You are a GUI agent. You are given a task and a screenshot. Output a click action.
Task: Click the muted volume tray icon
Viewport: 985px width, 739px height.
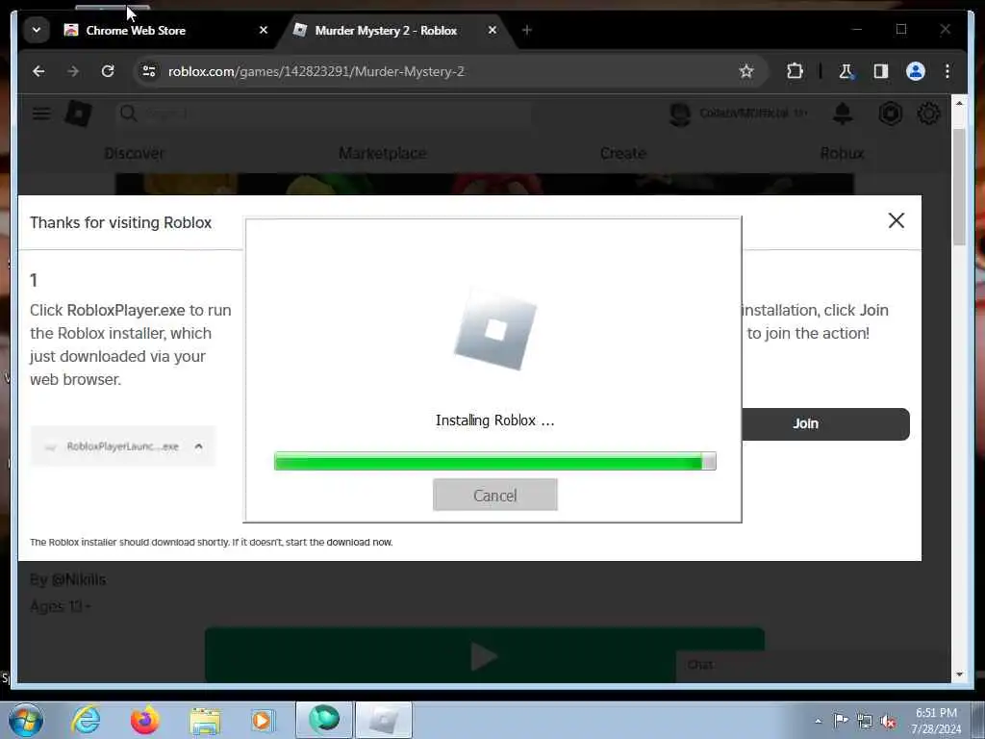888,721
